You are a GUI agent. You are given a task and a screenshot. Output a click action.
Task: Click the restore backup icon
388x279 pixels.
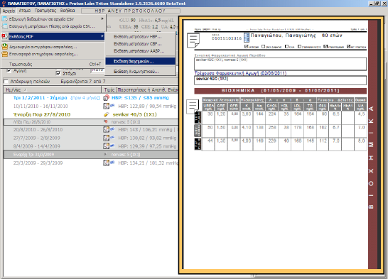(x=4, y=54)
